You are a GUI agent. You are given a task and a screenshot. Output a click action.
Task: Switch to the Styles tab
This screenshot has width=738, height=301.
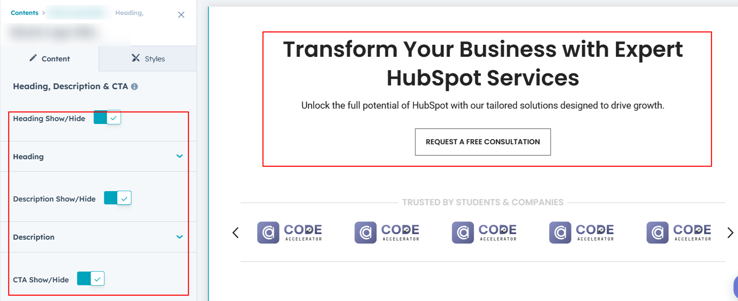148,59
